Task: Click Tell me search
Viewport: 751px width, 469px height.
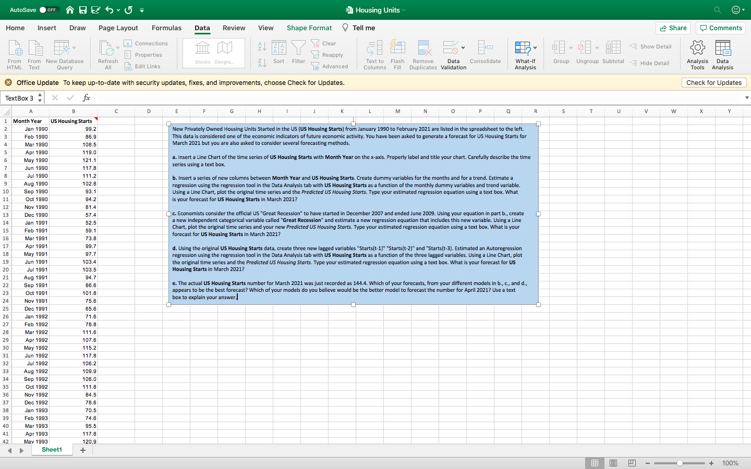Action: pos(359,28)
